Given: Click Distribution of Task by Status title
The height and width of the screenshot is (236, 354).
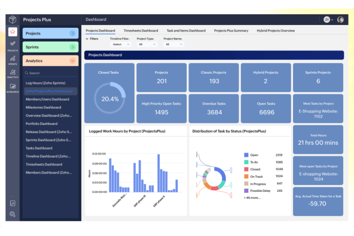Looking at the screenshot, I should (229, 131).
